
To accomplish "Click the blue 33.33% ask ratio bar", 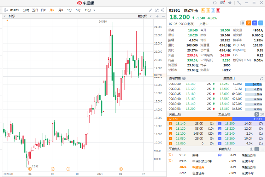I will [248, 119].
